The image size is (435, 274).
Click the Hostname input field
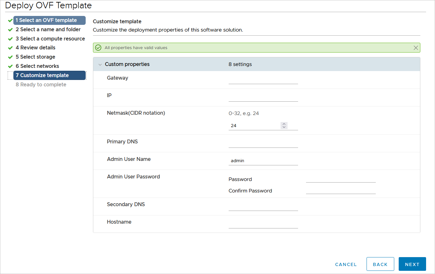(263, 224)
